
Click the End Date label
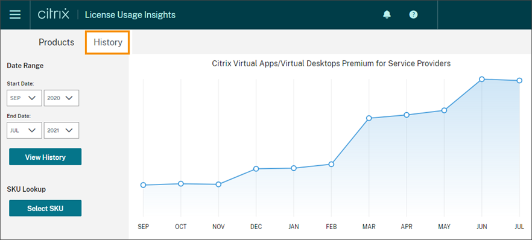19,116
